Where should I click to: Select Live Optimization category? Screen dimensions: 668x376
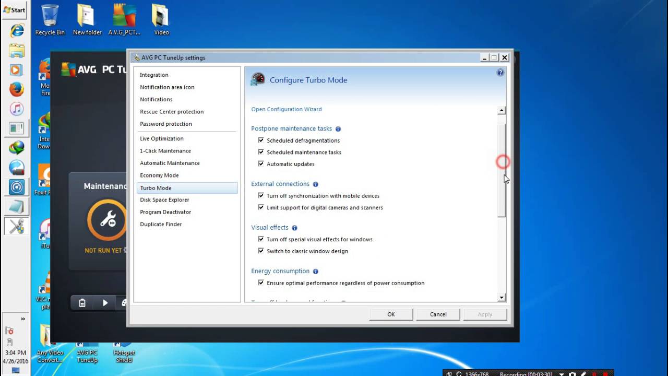coord(162,138)
